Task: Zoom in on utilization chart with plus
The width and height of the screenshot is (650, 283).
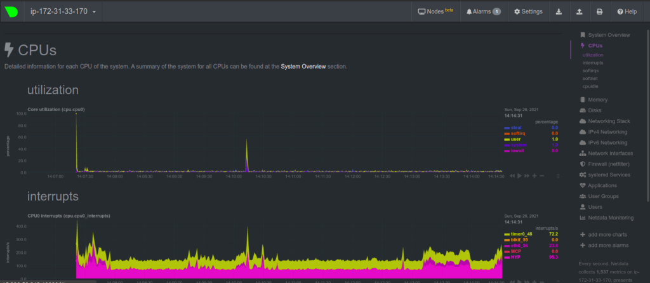Action: click(534, 175)
